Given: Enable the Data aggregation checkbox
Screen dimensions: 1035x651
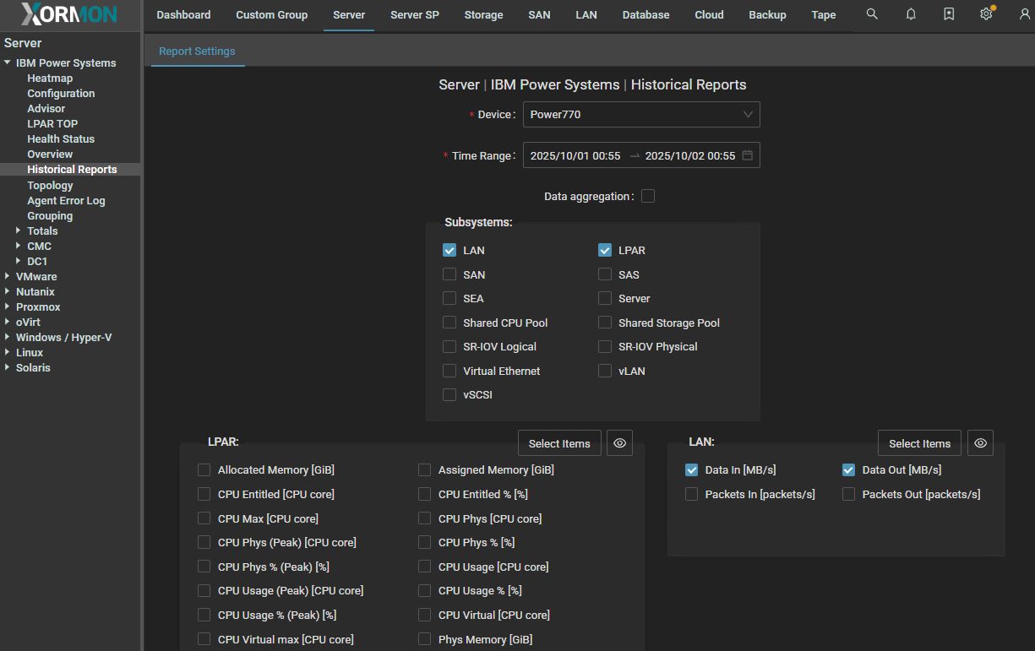Looking at the screenshot, I should tap(648, 197).
